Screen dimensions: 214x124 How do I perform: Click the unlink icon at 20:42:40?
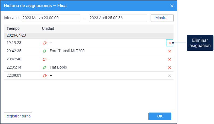(x=45, y=59)
